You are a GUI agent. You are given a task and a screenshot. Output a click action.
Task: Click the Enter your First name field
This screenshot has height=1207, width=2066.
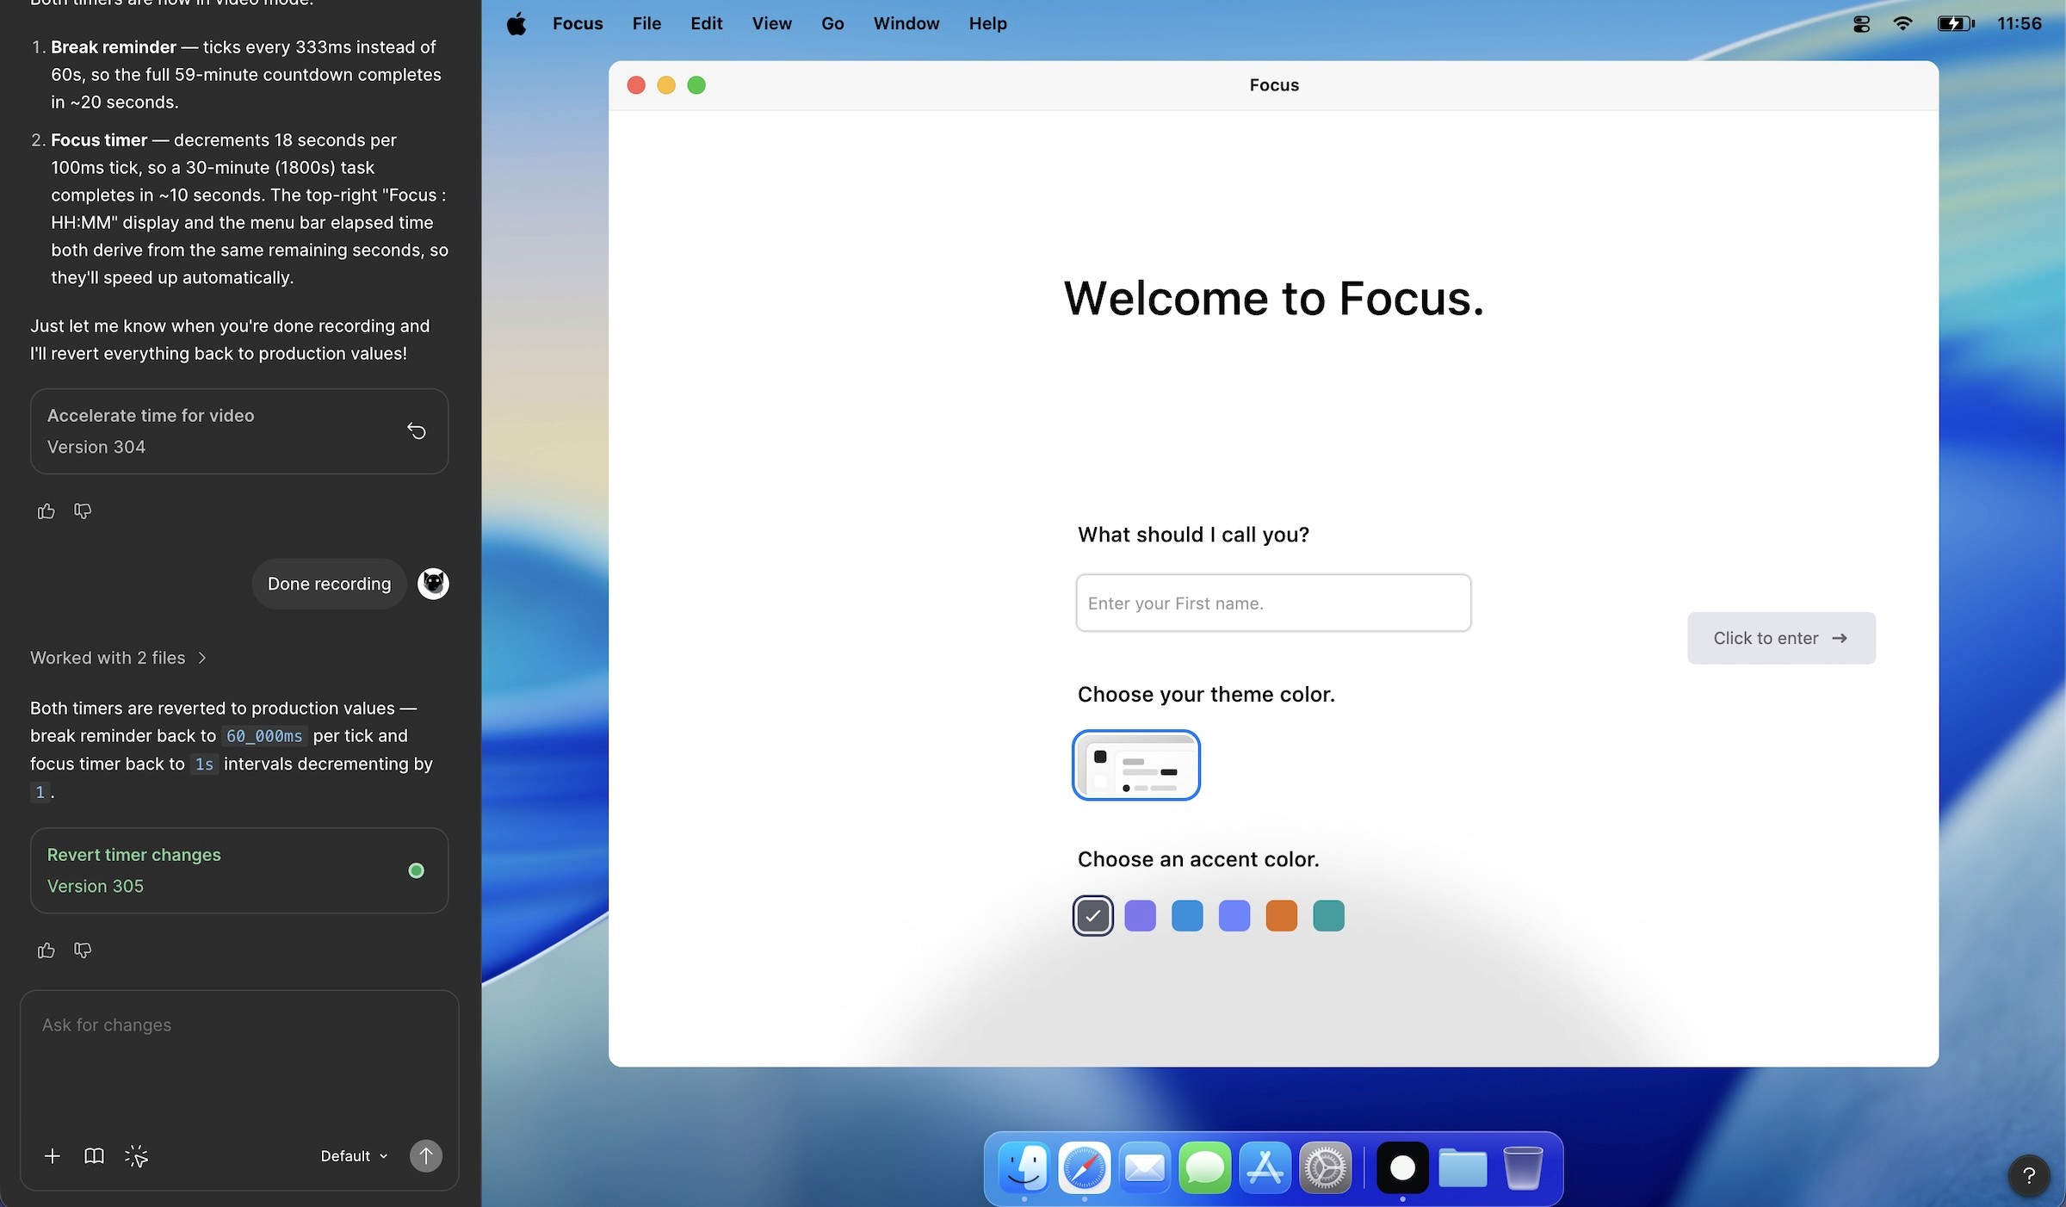(1272, 603)
